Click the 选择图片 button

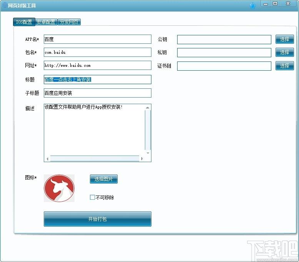click(x=103, y=179)
